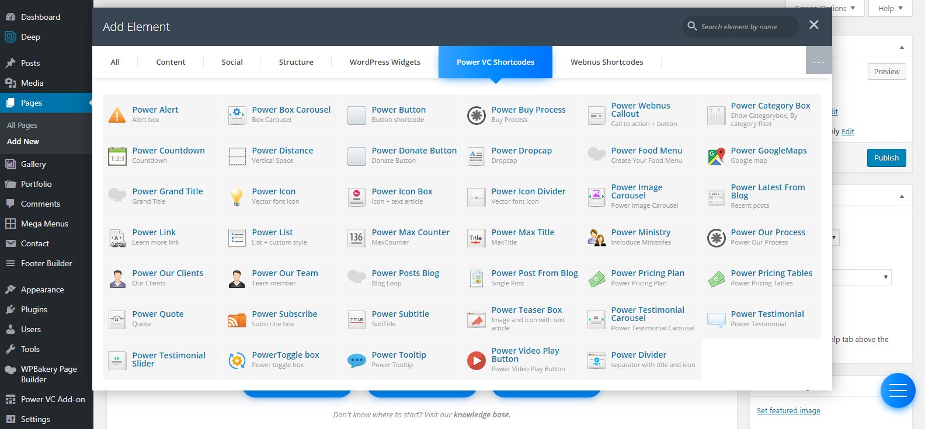Choose the Power Teaser Box icon
Image resolution: width=925 pixels, height=429 pixels.
tap(477, 319)
